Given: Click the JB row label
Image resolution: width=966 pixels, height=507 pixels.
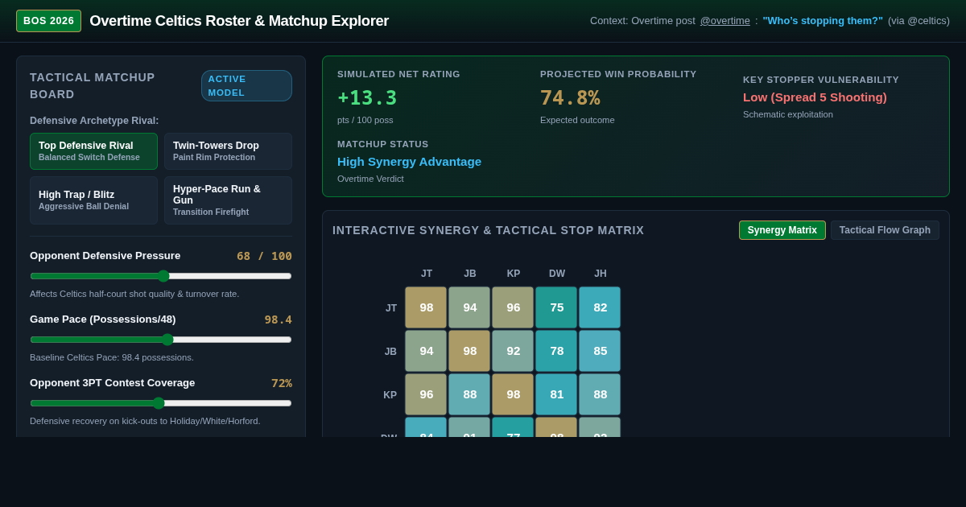Looking at the screenshot, I should click(390, 352).
